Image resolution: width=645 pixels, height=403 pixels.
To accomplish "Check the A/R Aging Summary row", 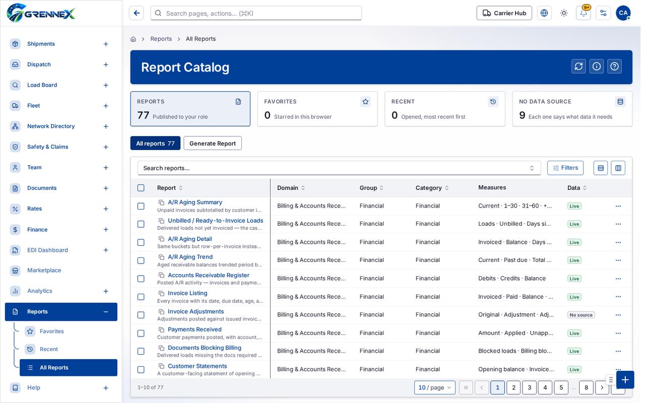I will [141, 206].
